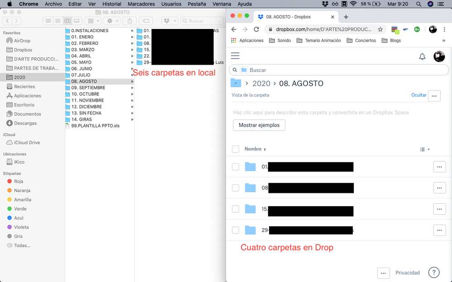
Task: Switch Finder to gallery view
Action: click(x=77, y=21)
